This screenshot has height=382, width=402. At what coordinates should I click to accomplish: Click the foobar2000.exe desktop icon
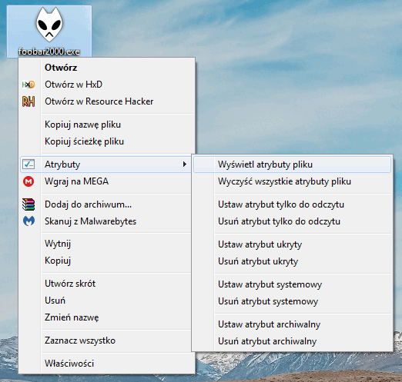(49, 31)
